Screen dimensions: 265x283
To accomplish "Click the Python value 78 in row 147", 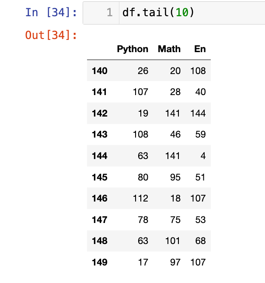I will [x=143, y=220].
